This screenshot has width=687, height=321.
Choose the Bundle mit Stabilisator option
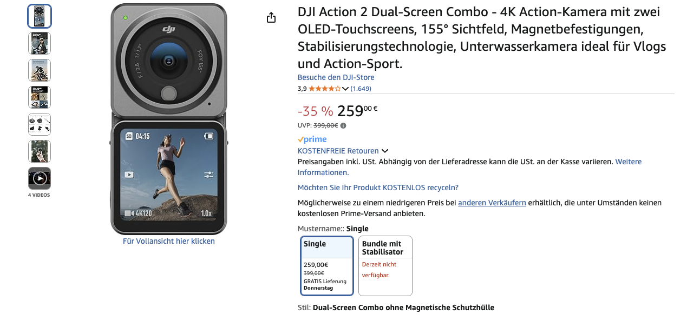click(x=385, y=266)
